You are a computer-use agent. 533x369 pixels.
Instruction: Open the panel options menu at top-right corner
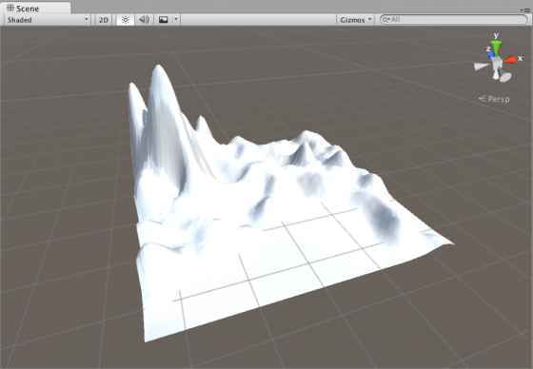pos(525,10)
